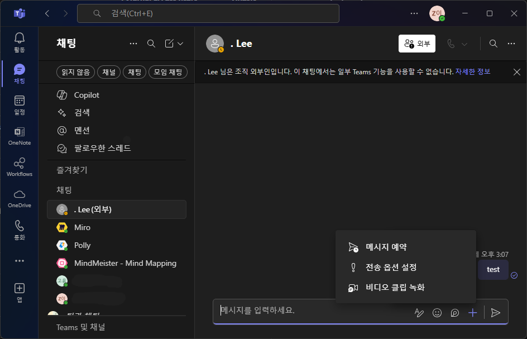Open the profile avatar in title bar
The width and height of the screenshot is (527, 339).
437,13
